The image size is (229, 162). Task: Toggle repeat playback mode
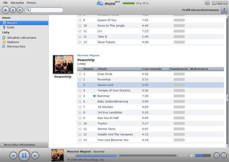click(224, 156)
